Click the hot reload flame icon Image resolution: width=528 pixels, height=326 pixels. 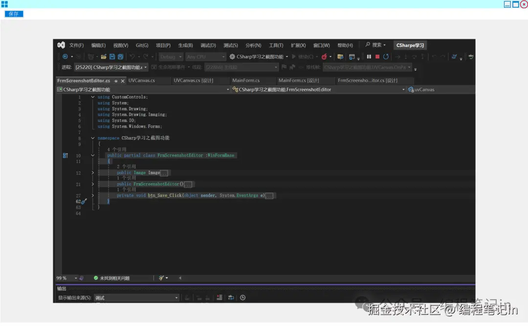point(324,57)
